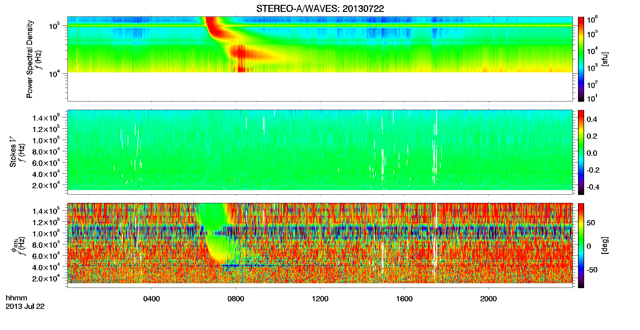Click the 50 label on phi colorbar
Image resolution: width=640 pixels, height=330 pixels.
(x=591, y=223)
